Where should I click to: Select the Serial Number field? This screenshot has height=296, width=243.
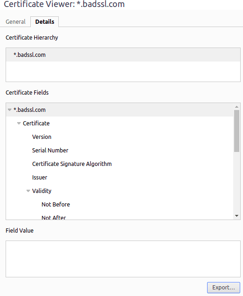50,151
